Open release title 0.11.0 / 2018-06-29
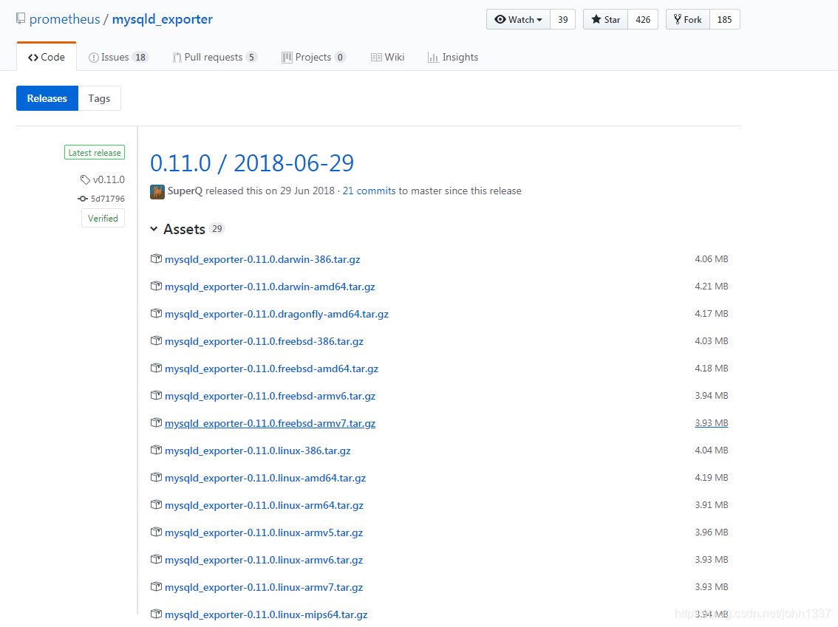838x627 pixels. coord(252,163)
